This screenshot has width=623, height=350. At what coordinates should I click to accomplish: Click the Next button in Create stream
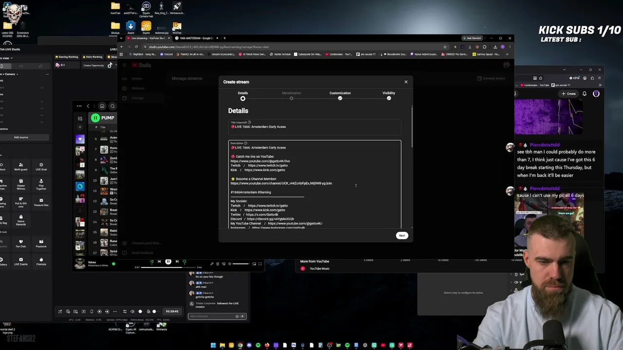pos(402,235)
